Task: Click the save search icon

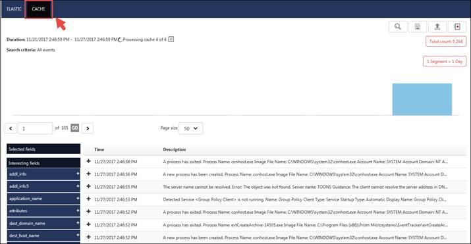Action: (x=418, y=27)
